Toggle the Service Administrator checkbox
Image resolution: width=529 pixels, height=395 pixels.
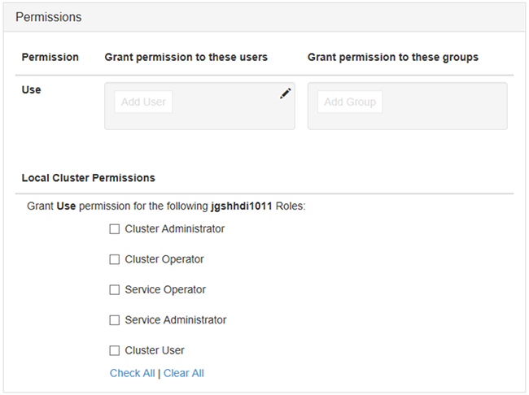point(115,320)
